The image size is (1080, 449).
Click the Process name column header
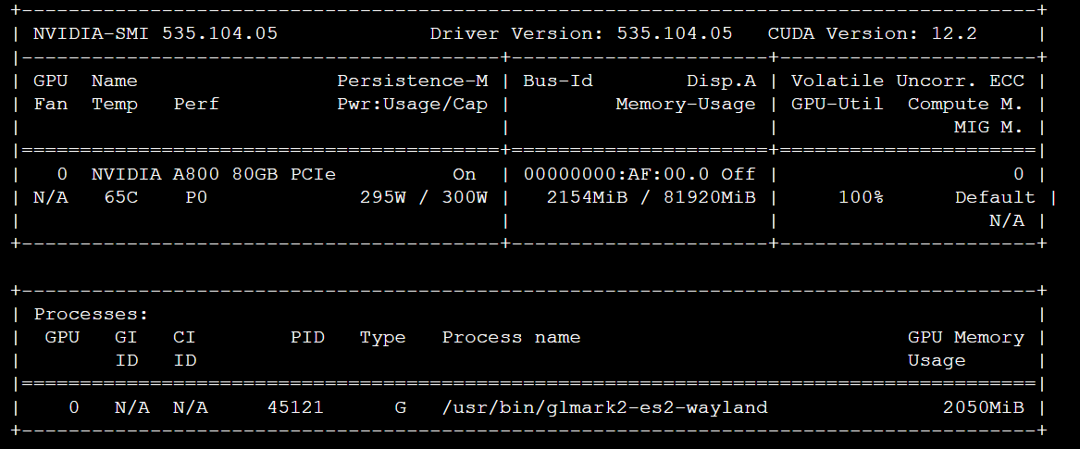pyautogui.click(x=511, y=337)
